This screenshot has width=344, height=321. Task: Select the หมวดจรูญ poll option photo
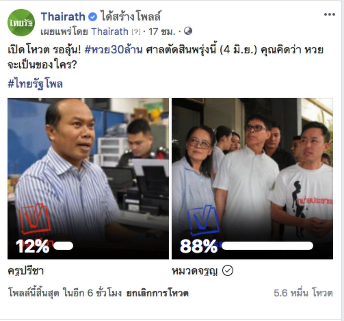point(252,179)
